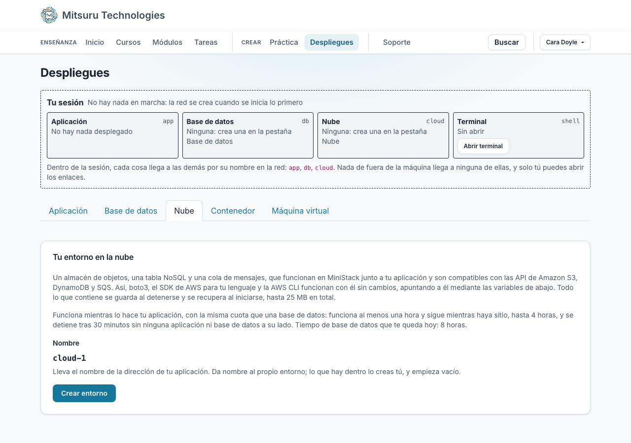Viewport: 631px width, 443px height.
Task: Click the Despliegues page heading
Action: click(x=75, y=73)
